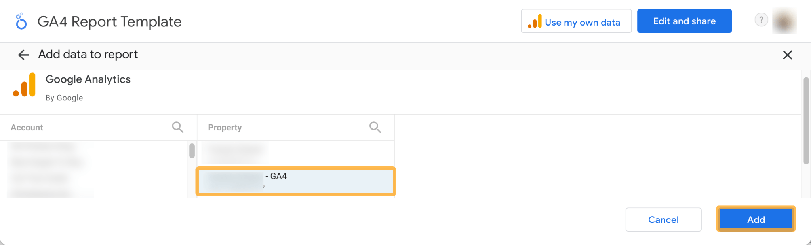Viewport: 811px width, 245px height.
Task: Click the Add button
Action: pyautogui.click(x=756, y=219)
